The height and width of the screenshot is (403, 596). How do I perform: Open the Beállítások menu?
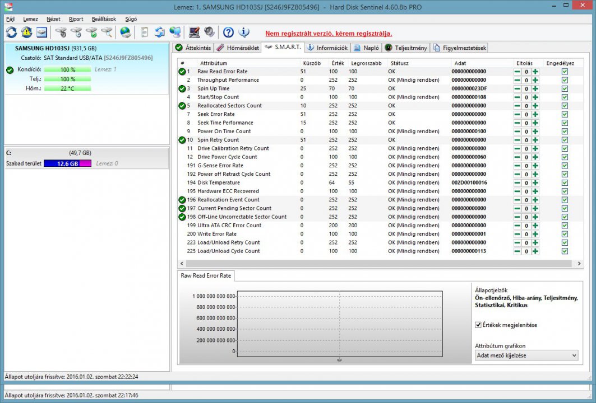click(x=104, y=19)
